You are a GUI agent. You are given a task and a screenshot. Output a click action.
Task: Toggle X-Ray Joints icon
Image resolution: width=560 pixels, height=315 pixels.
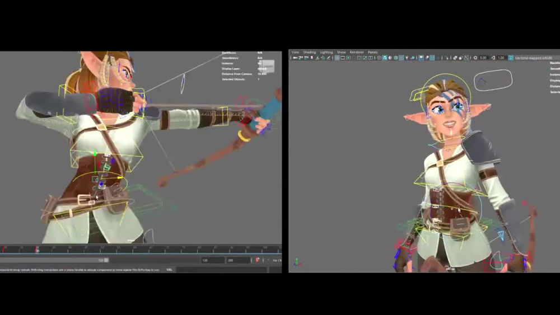[x=466, y=58]
